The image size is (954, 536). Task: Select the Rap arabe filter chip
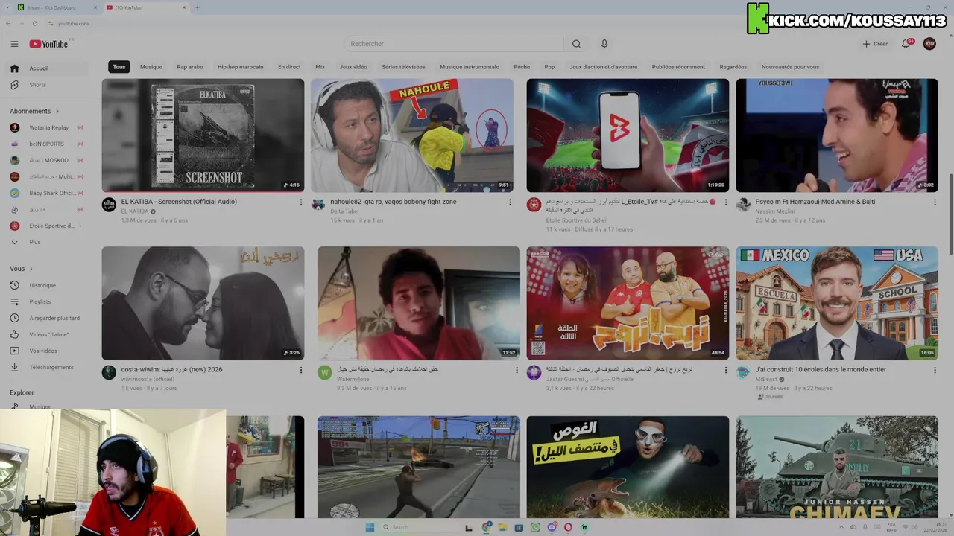[x=189, y=67]
